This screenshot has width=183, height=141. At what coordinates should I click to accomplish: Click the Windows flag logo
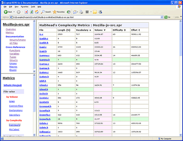pyautogui.click(x=179, y=7)
